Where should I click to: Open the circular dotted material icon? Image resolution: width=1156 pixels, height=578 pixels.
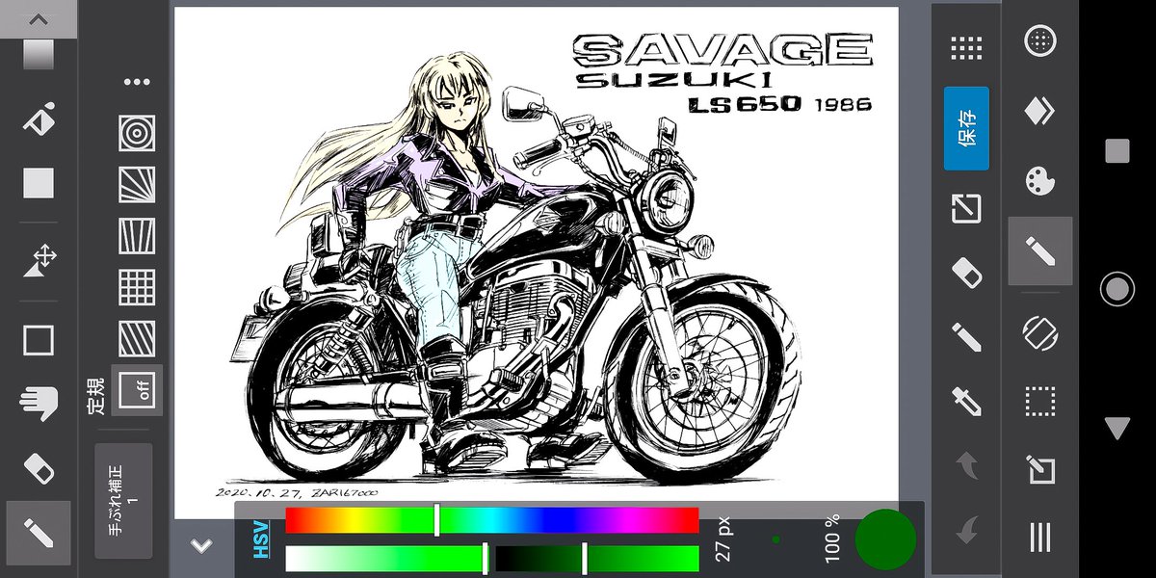1040,40
